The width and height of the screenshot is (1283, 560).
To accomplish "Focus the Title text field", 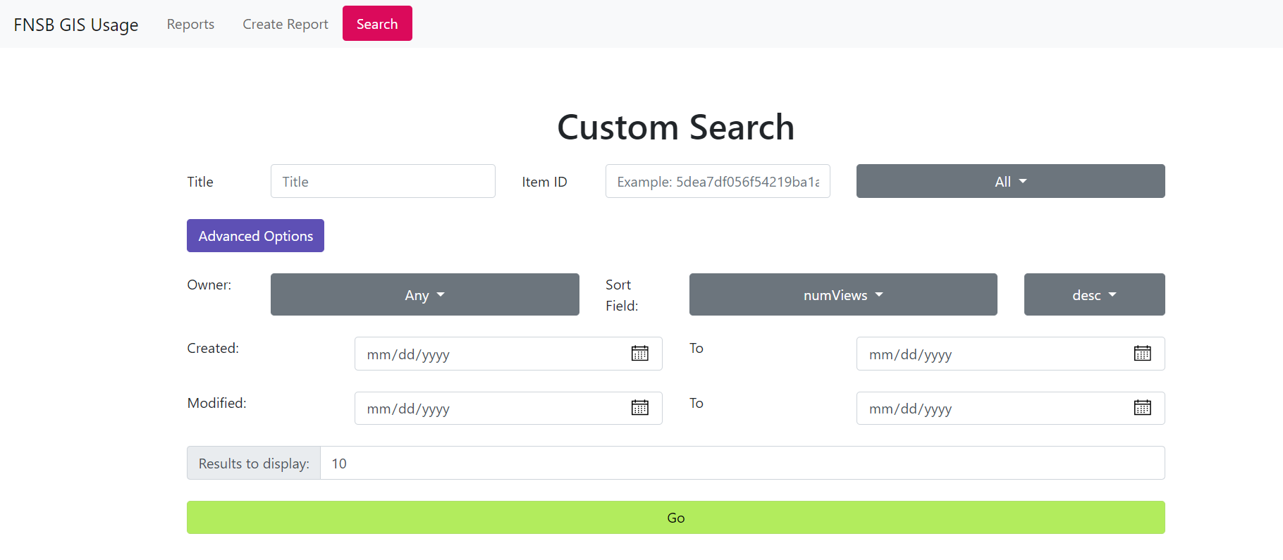I will pyautogui.click(x=383, y=181).
